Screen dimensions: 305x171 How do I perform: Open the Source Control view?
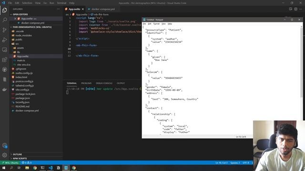pyautogui.click(x=4, y=30)
